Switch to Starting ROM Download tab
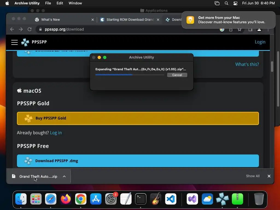280x210 pixels. pos(130,20)
